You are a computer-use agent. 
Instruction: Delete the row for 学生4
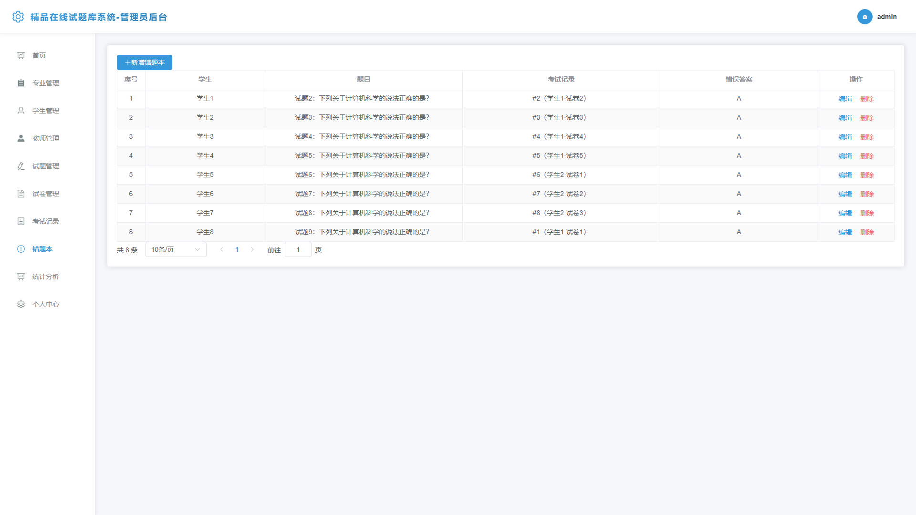(x=867, y=156)
